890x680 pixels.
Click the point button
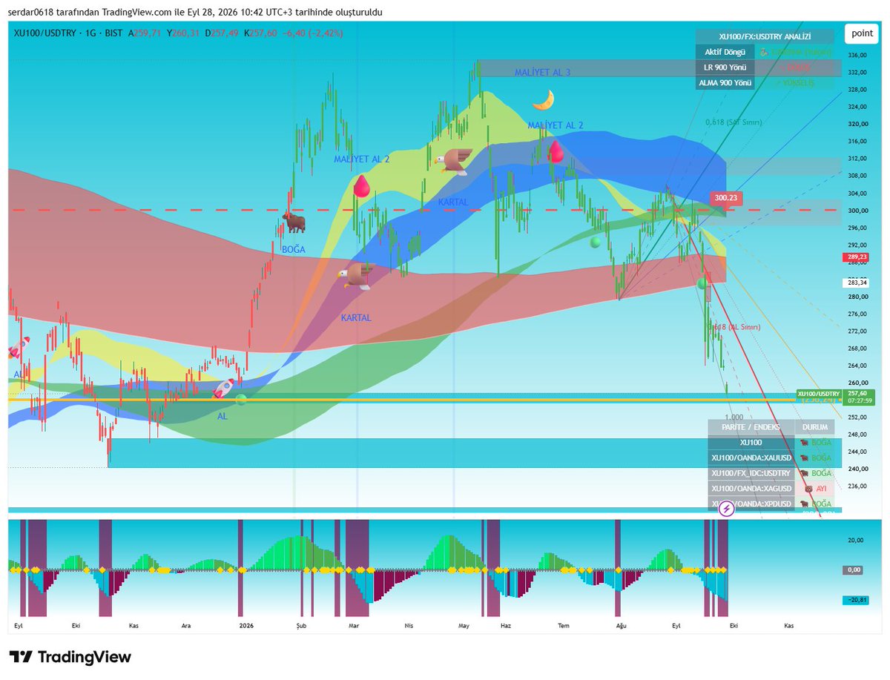pos(862,33)
